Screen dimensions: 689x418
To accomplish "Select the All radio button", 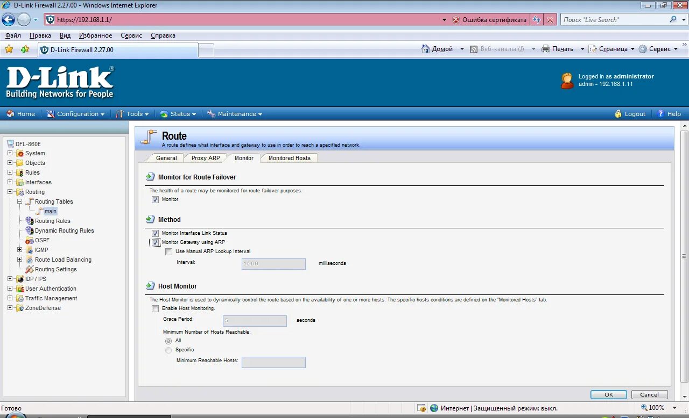I will (168, 341).
